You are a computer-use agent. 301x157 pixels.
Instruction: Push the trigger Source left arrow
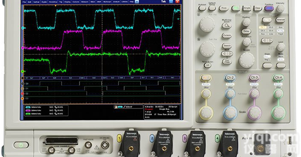point(264,40)
